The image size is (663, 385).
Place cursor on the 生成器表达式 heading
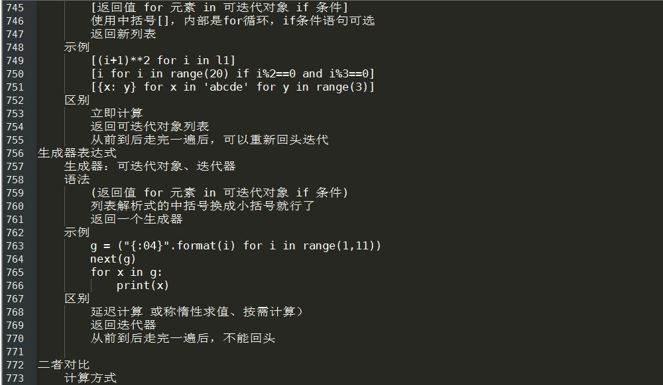77,153
